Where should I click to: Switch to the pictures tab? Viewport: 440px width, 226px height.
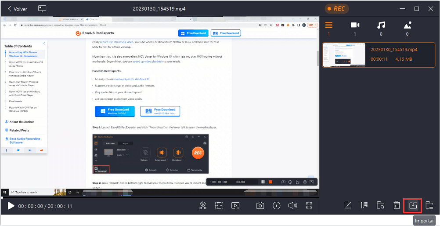coord(407,25)
